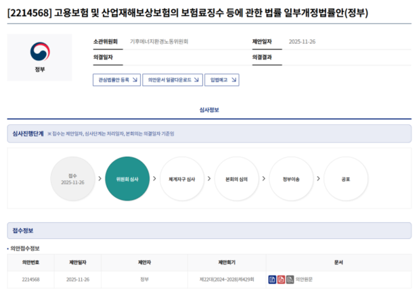Image resolution: width=419 pixels, height=291 pixels.
Task: Click bill number 2214568 in table
Action: pyautogui.click(x=30, y=279)
